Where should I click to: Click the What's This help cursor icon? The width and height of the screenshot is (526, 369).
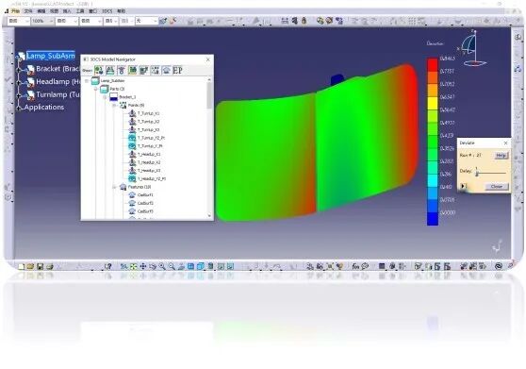[107, 266]
